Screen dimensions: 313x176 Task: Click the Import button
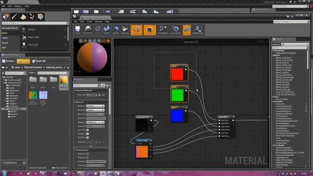tap(23, 61)
